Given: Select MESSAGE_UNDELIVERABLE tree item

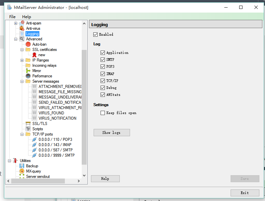Looking at the screenshot, I should point(60,97).
